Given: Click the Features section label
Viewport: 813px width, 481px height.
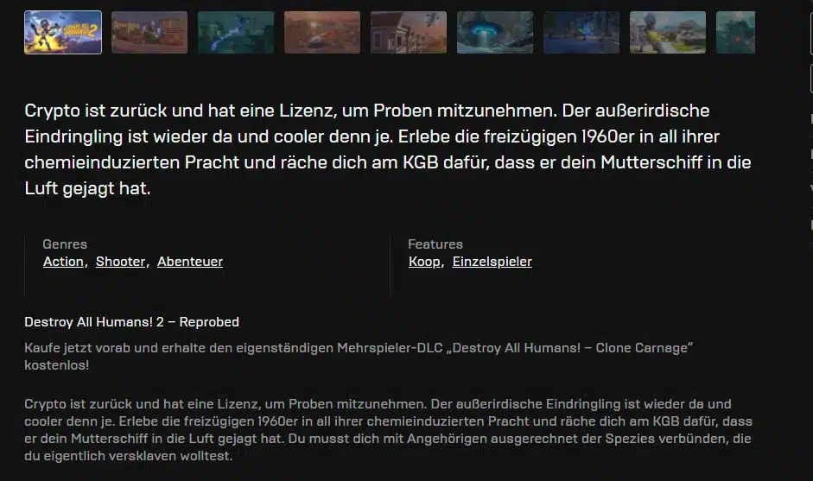Looking at the screenshot, I should [435, 244].
